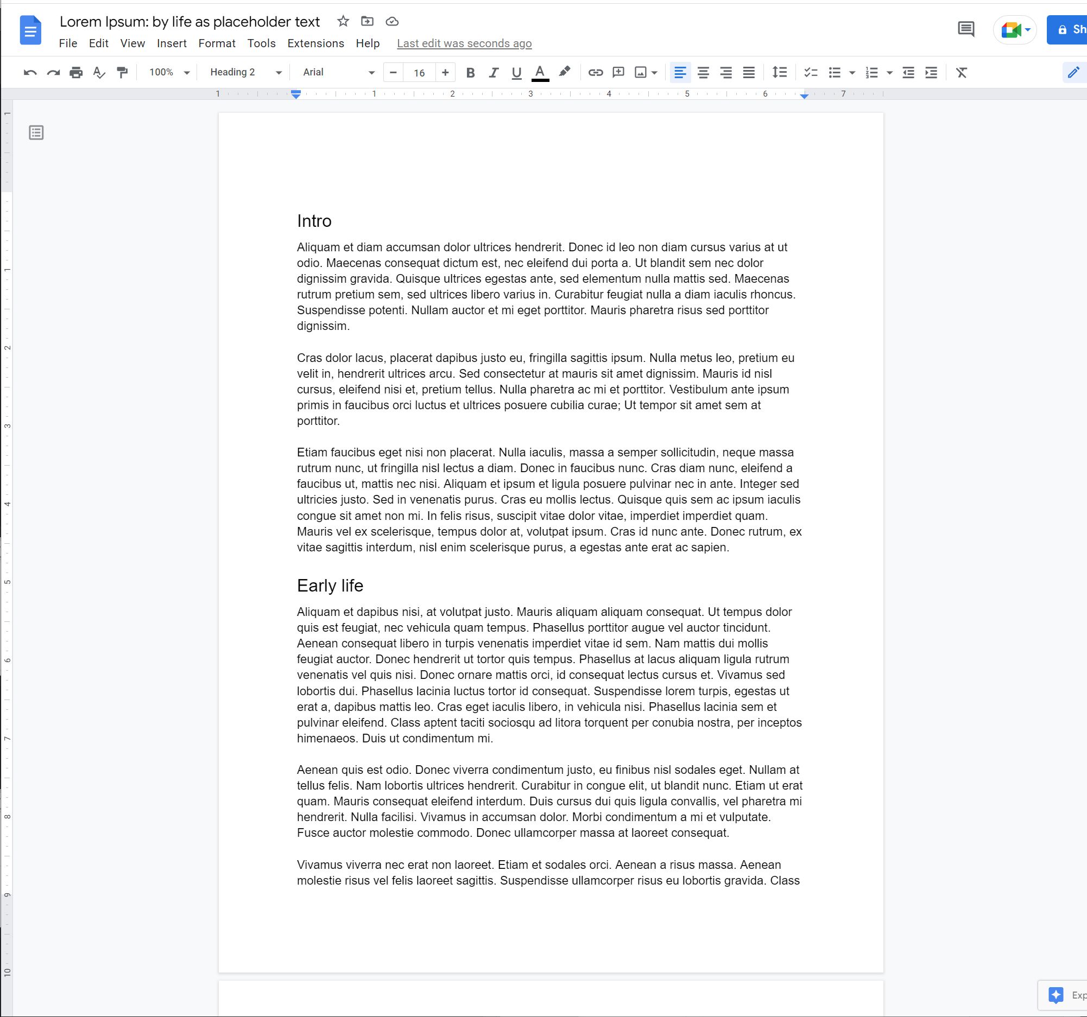This screenshot has width=1087, height=1017.
Task: Toggle underline formatting
Action: 516,72
